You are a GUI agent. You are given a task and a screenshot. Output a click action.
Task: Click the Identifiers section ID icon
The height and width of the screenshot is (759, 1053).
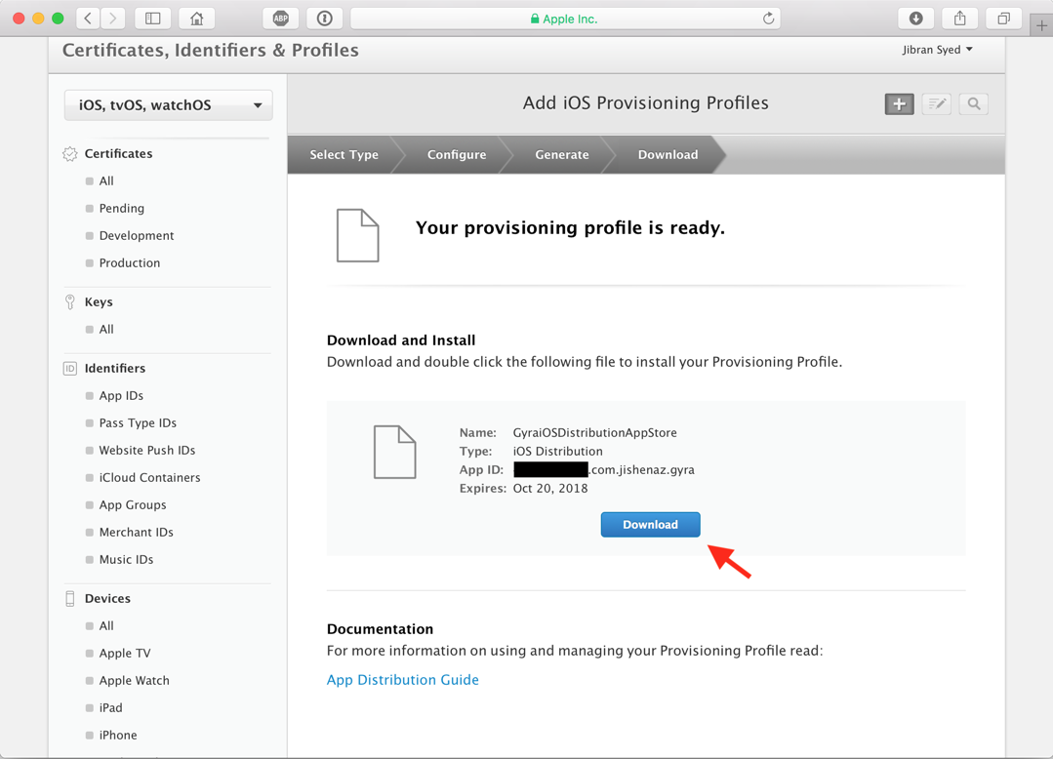(70, 369)
